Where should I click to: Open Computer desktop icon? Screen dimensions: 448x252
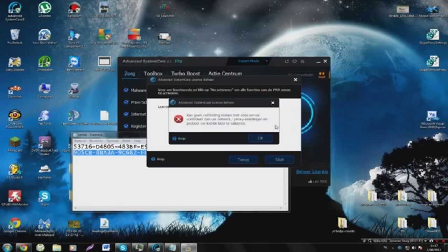(44, 90)
